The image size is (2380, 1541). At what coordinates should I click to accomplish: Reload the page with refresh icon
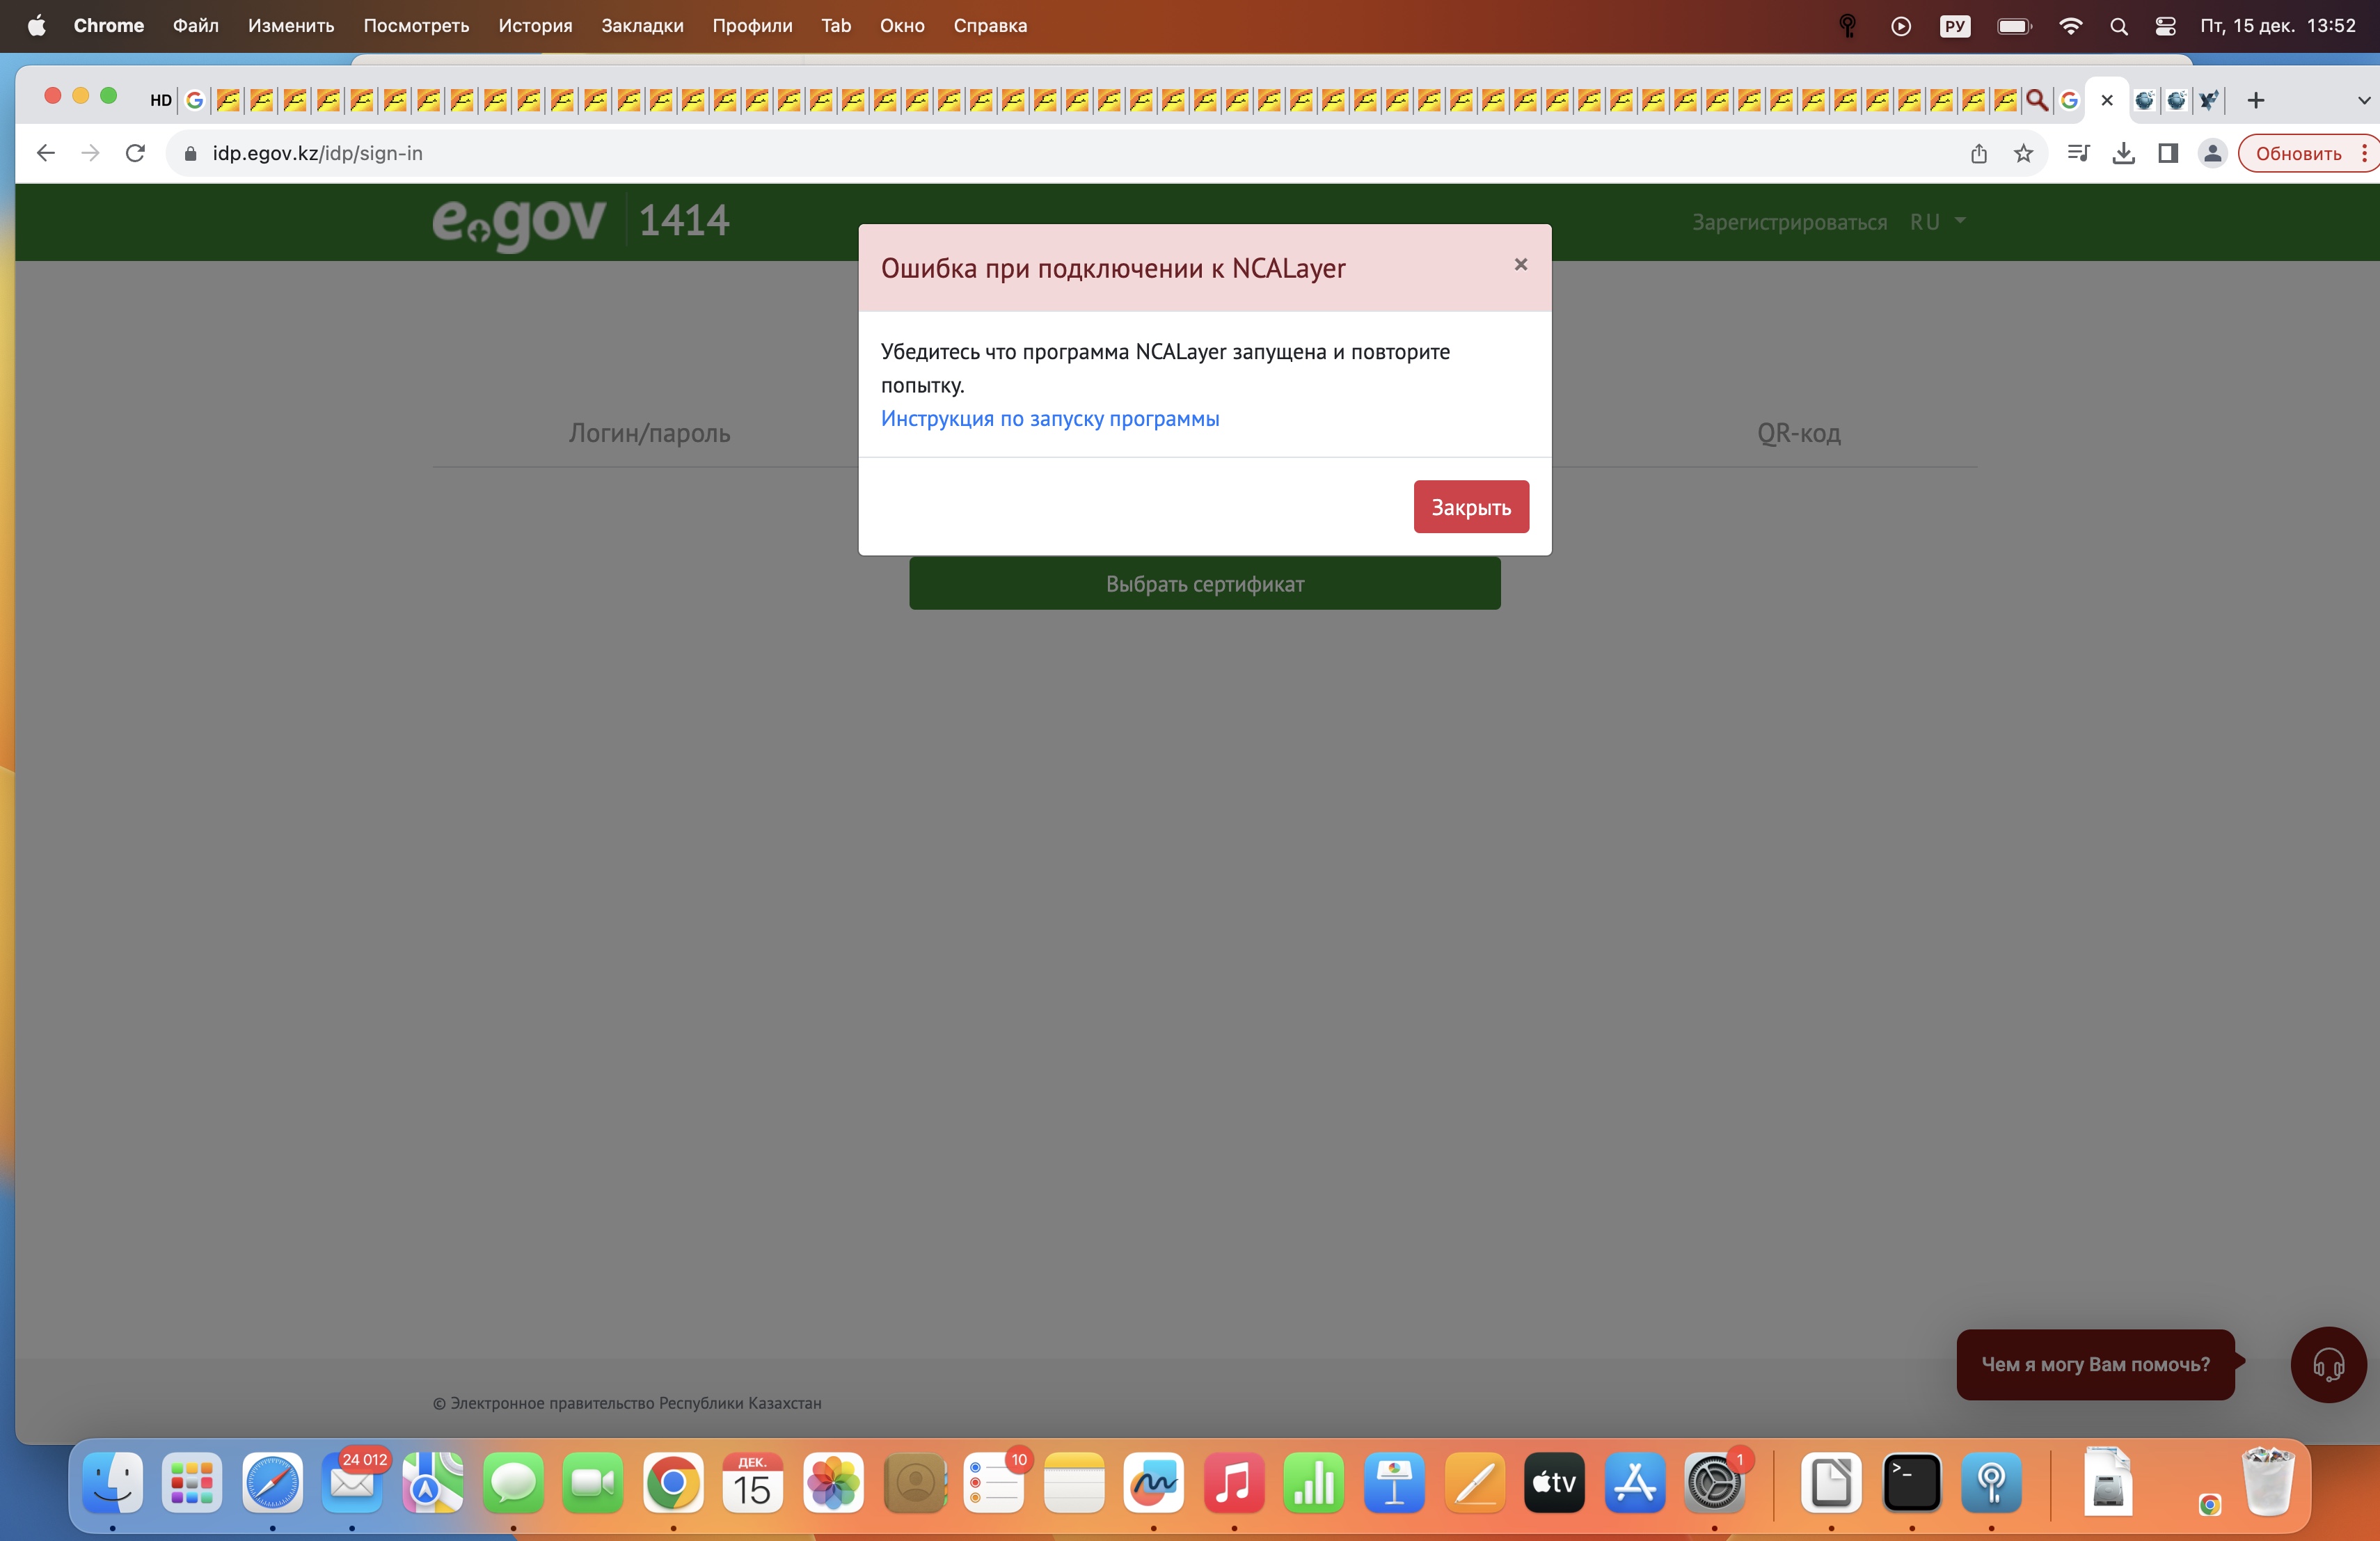pyautogui.click(x=135, y=153)
